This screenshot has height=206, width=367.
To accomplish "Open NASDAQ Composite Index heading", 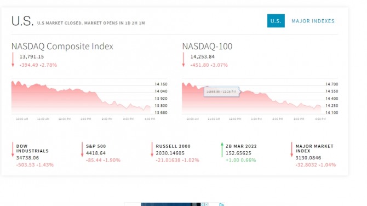I will 62,46.
